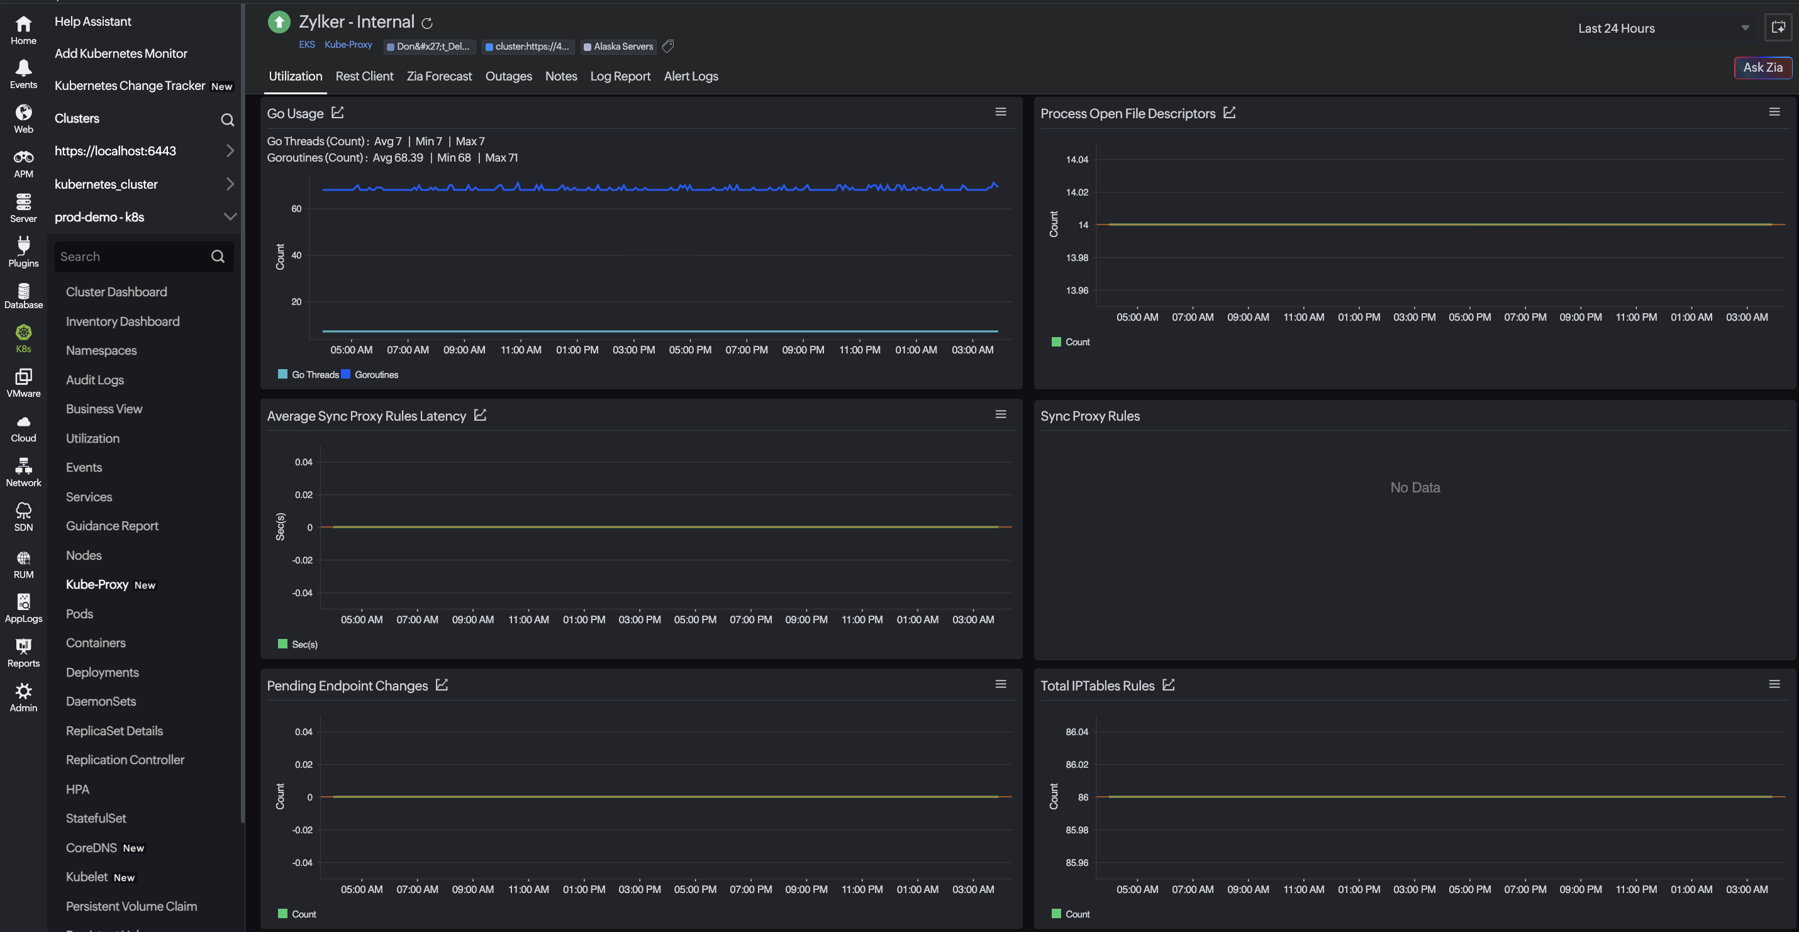Open the Alert Logs tab
Screen dimensions: 1799x932
(691, 76)
